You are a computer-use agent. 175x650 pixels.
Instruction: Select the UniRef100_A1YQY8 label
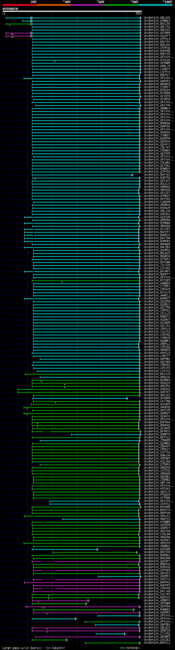pos(157,96)
